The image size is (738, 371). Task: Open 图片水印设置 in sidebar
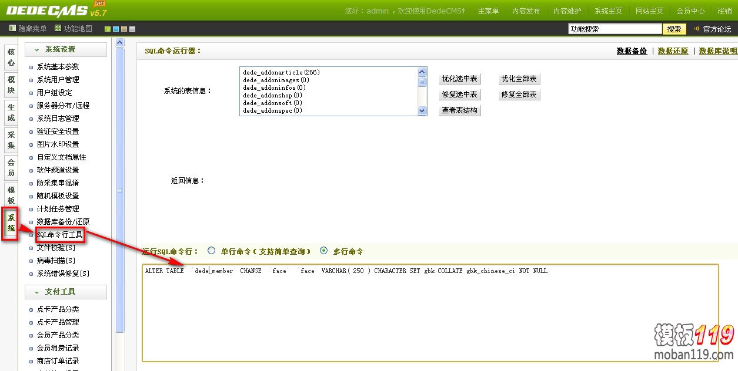[x=58, y=144]
